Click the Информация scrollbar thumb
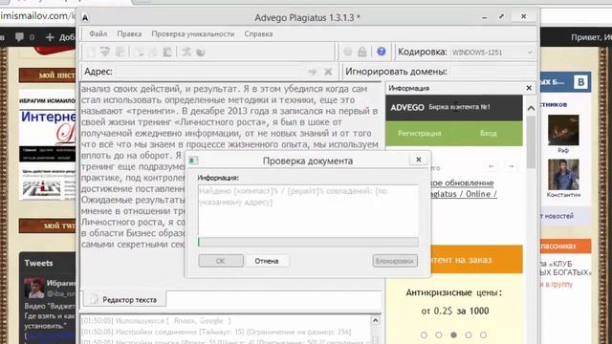The width and height of the screenshot is (612, 344). click(x=531, y=142)
